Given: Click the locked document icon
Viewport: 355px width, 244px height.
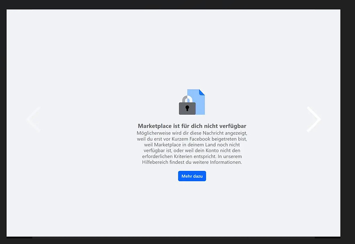Looking at the screenshot, I should tap(192, 102).
